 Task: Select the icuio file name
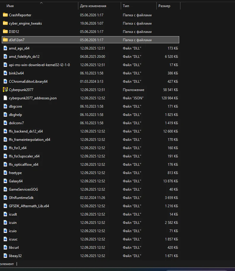point(13,231)
